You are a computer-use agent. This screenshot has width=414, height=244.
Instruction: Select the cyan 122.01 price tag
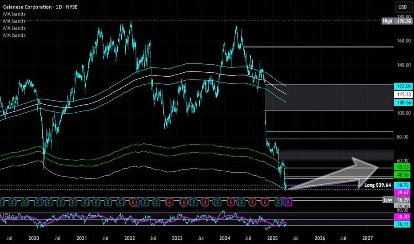click(403, 87)
